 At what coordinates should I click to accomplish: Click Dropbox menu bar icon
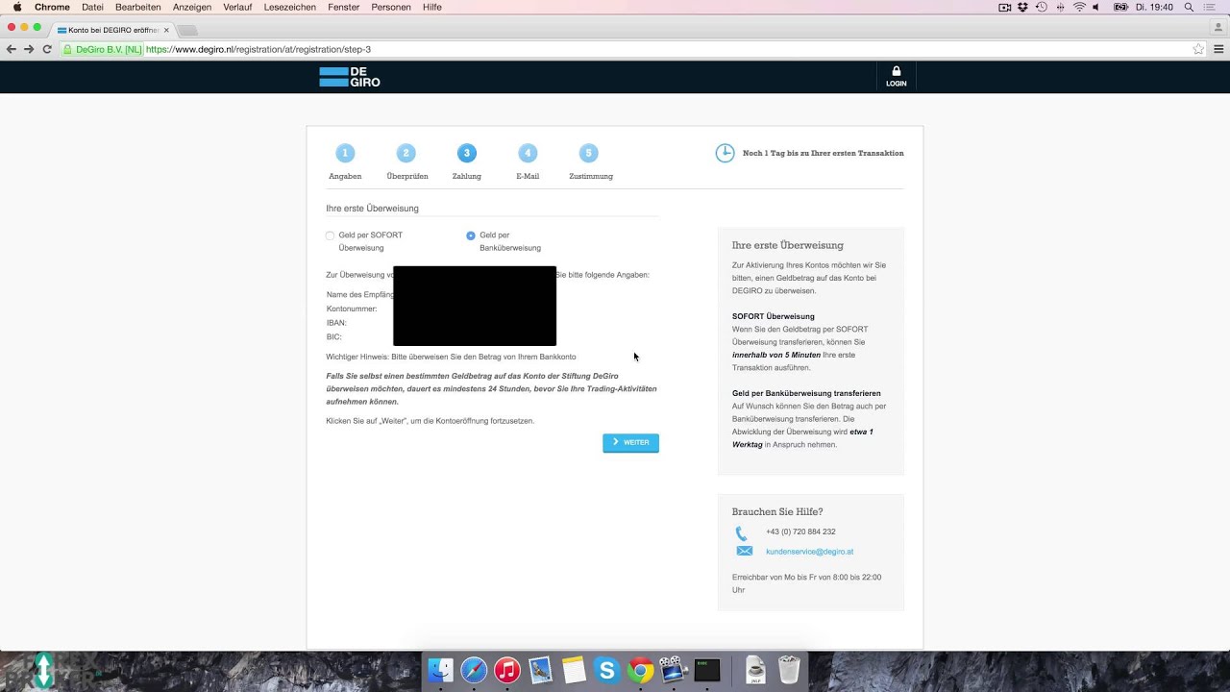pos(1023,7)
